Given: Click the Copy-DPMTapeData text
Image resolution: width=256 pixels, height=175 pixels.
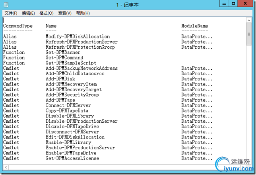Looking at the screenshot, I should (67, 110).
